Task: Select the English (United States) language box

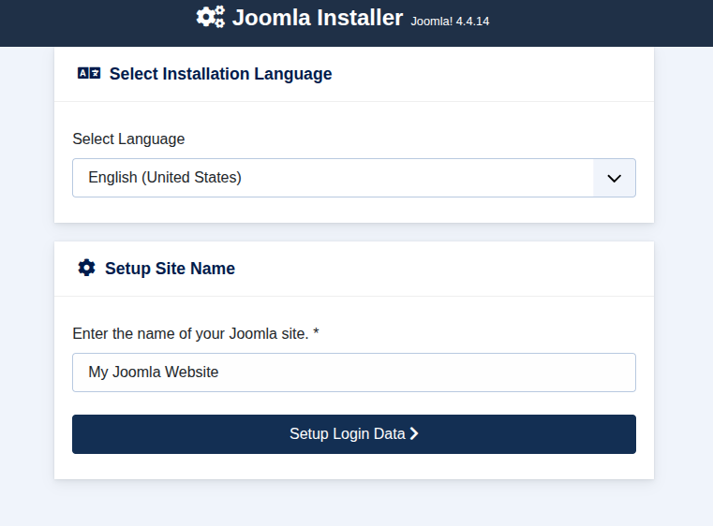Action: [354, 178]
